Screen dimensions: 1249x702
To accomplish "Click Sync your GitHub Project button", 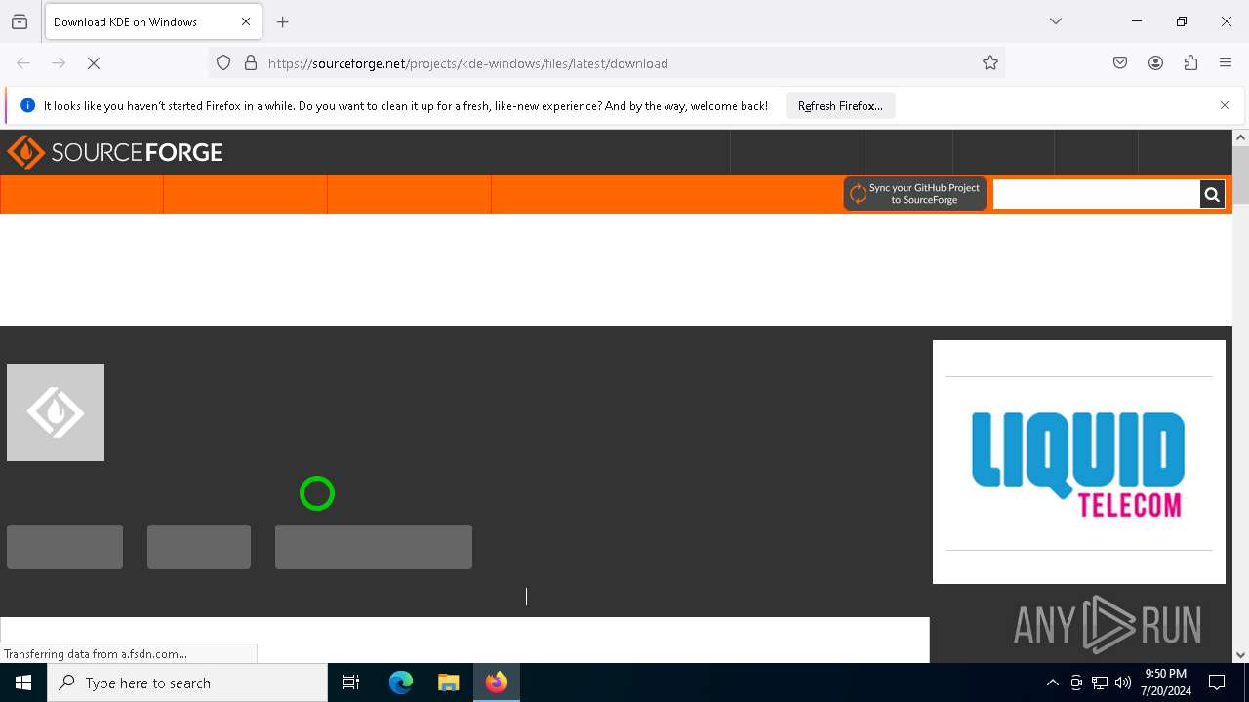I will click(x=915, y=194).
